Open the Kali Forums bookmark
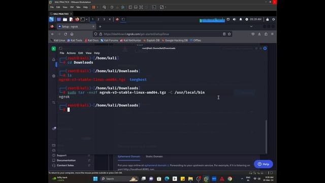This screenshot has height=183, width=325. [109, 41]
